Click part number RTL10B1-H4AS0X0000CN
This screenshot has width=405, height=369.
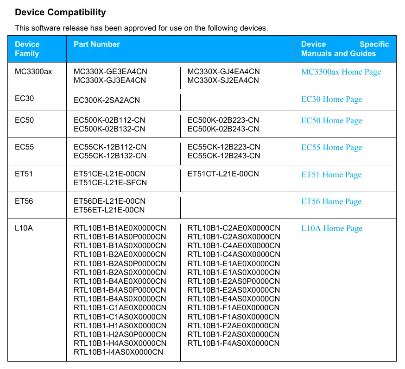pos(120,343)
